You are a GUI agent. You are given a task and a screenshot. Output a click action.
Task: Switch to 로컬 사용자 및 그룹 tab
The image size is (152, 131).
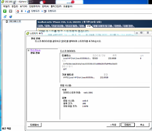[x=102, y=26]
